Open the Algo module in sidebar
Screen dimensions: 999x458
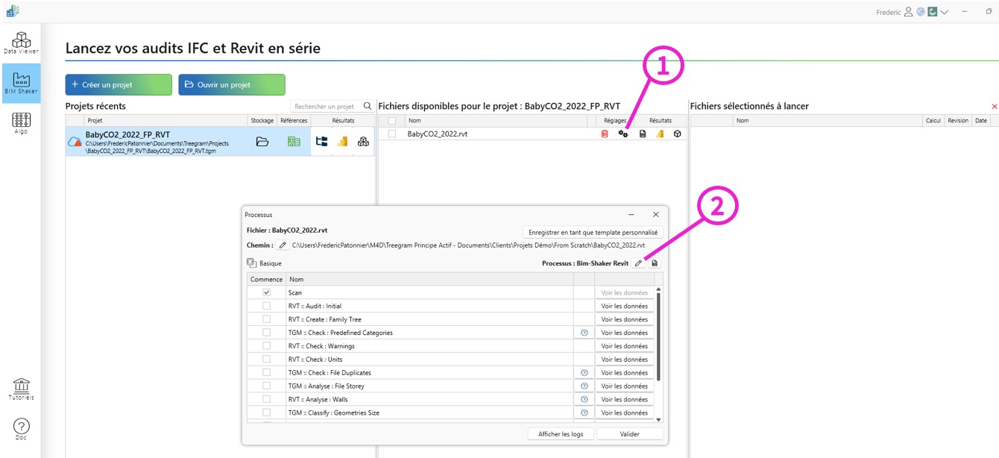[x=21, y=122]
